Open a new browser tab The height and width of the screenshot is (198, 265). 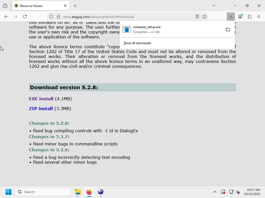pyautogui.click(x=75, y=6)
